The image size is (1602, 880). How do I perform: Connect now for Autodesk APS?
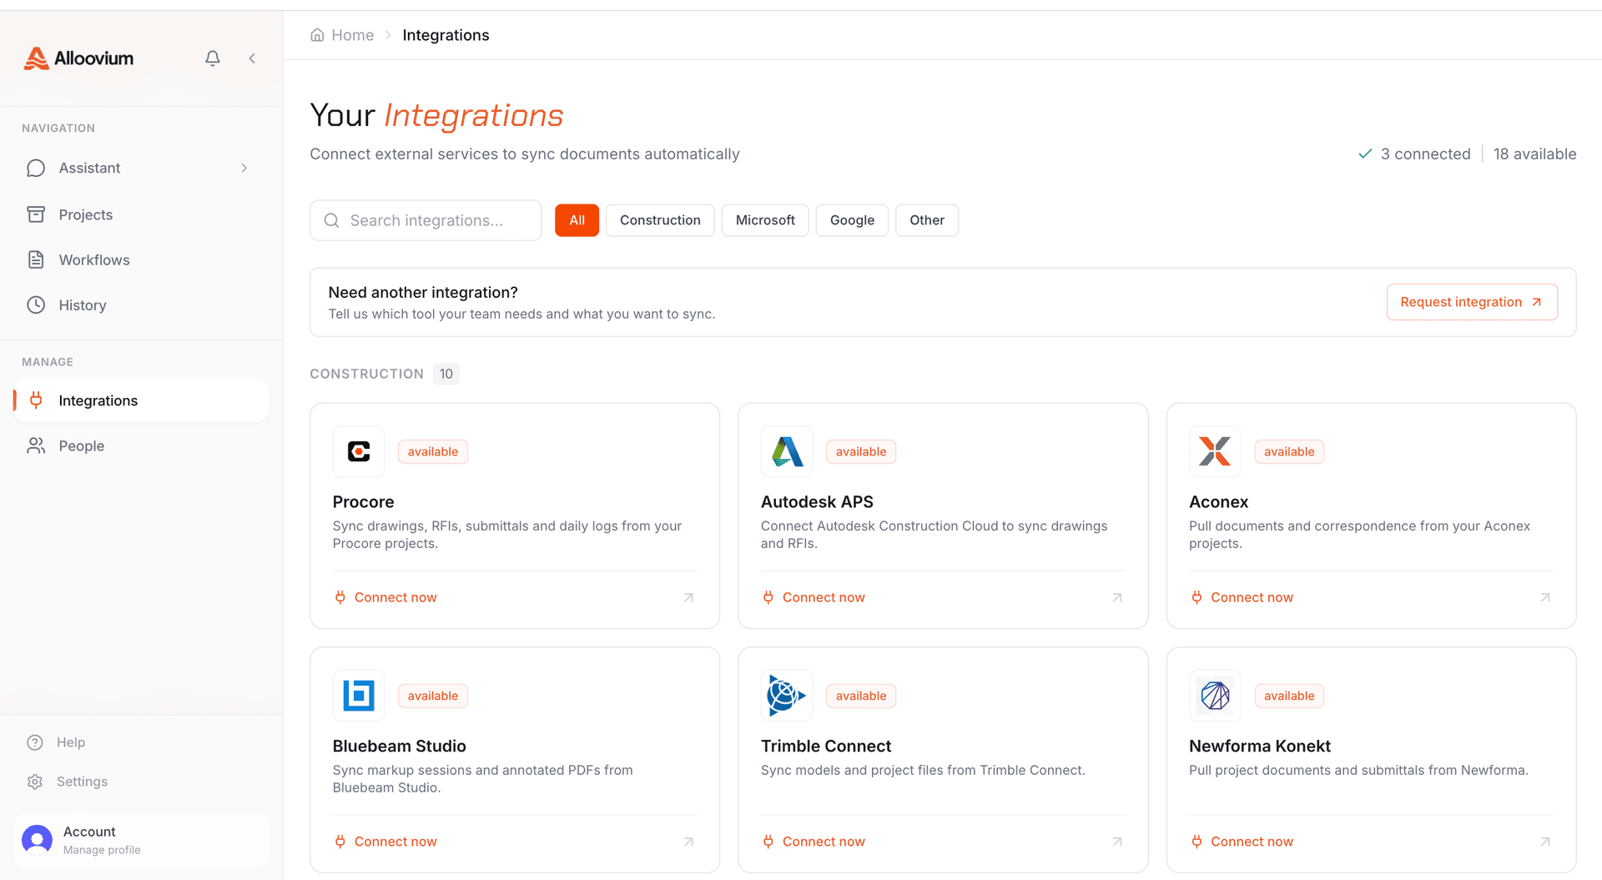pyautogui.click(x=814, y=597)
